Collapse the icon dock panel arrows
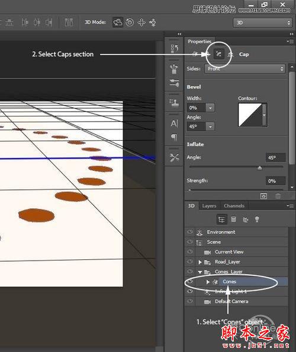This screenshot has width=296, height=352. (x=179, y=34)
